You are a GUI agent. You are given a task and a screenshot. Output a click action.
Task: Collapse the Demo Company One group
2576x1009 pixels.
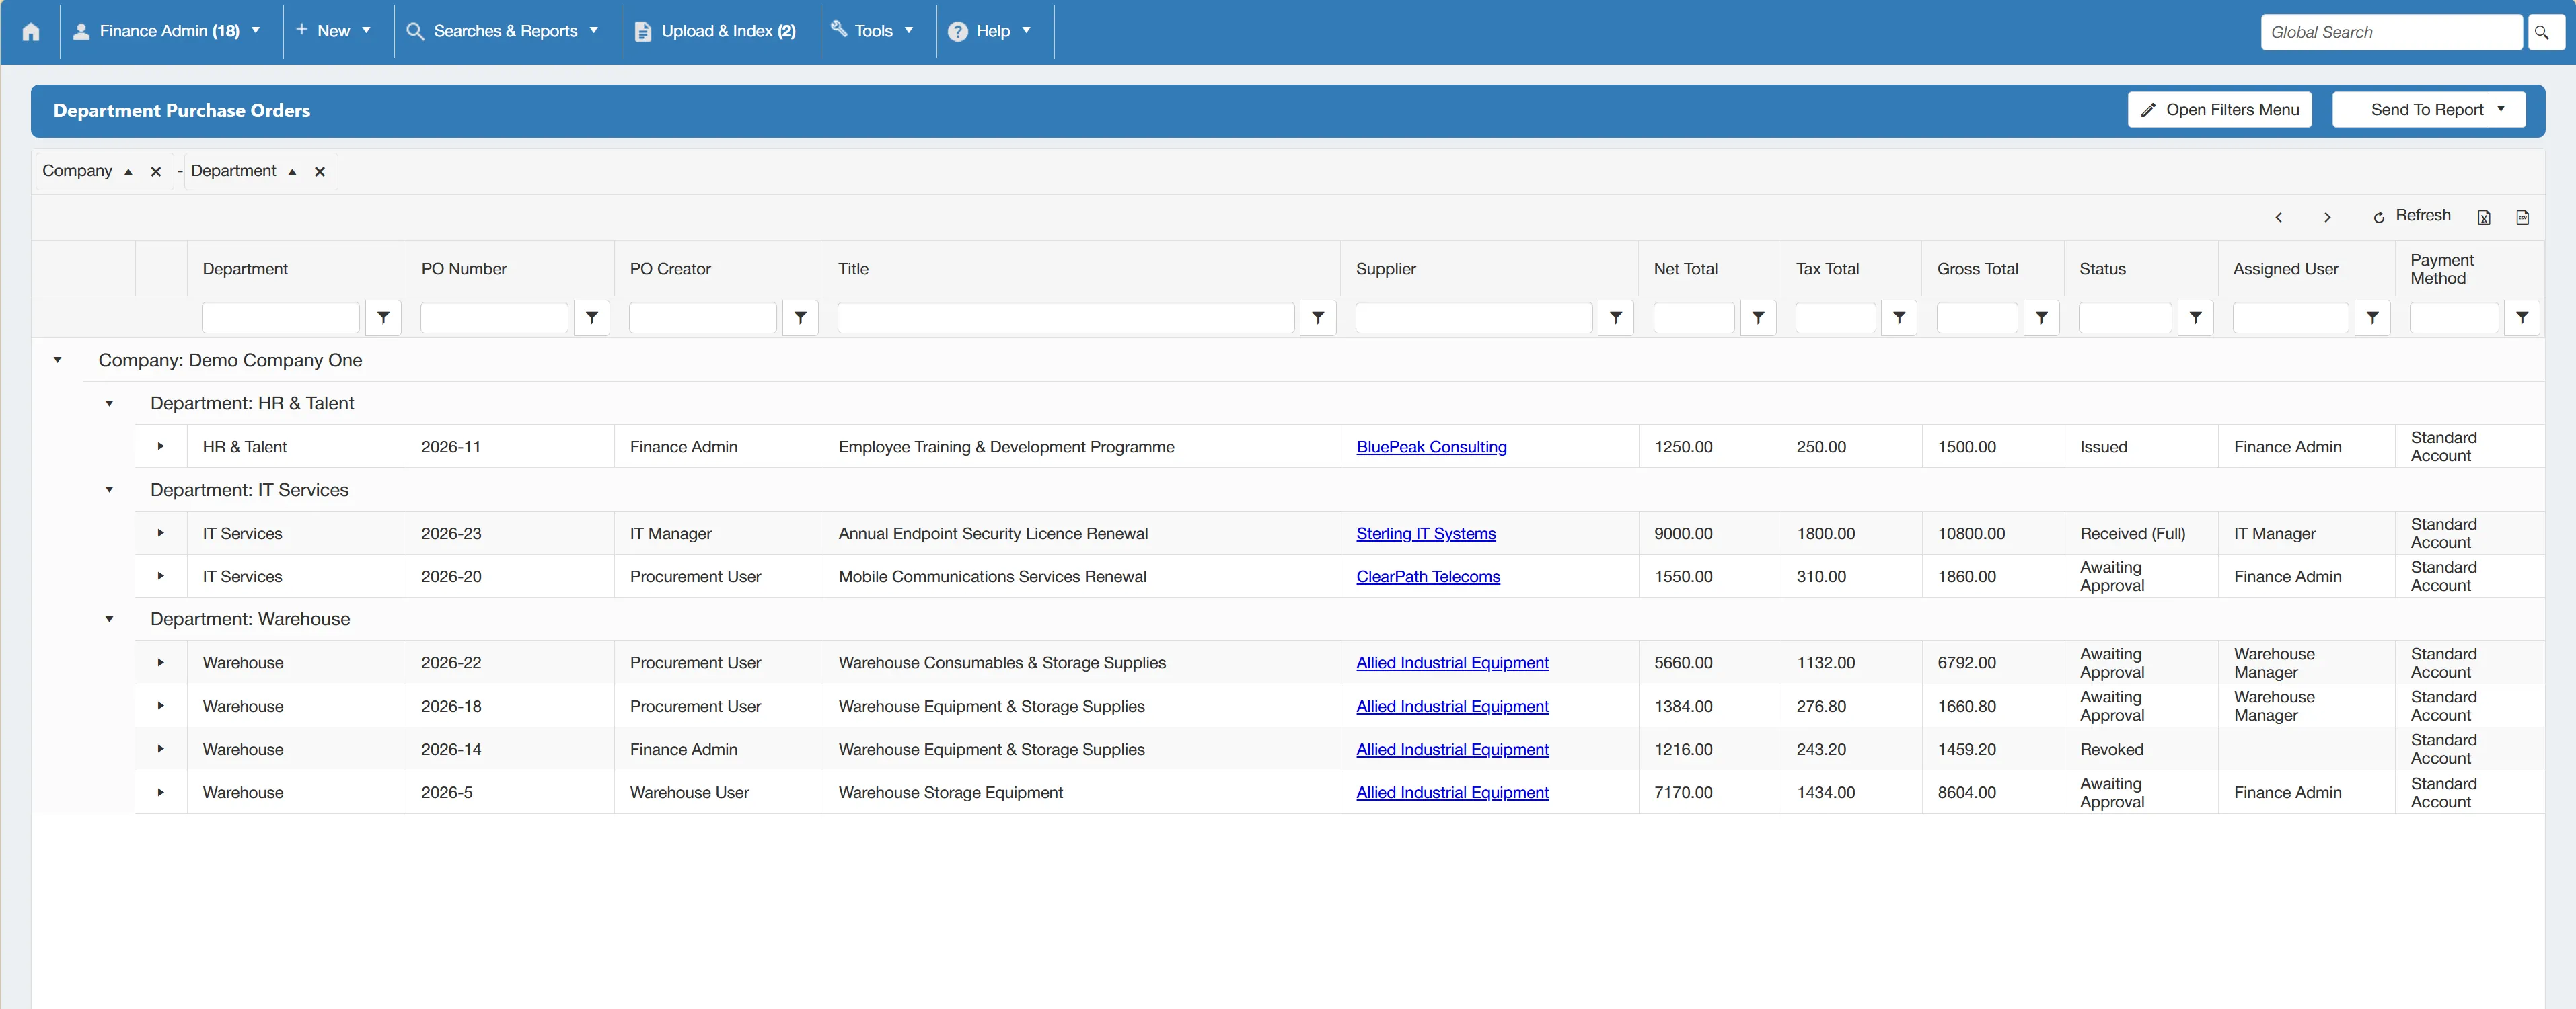coord(57,360)
